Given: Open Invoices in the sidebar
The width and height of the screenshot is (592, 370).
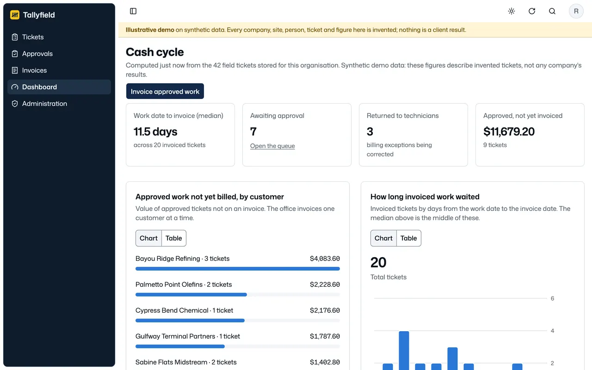Looking at the screenshot, I should tap(59, 70).
